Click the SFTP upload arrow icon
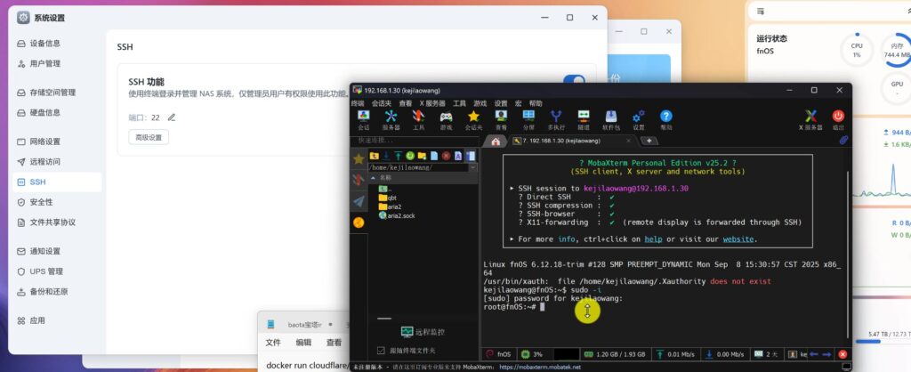The image size is (911, 372). 398,156
